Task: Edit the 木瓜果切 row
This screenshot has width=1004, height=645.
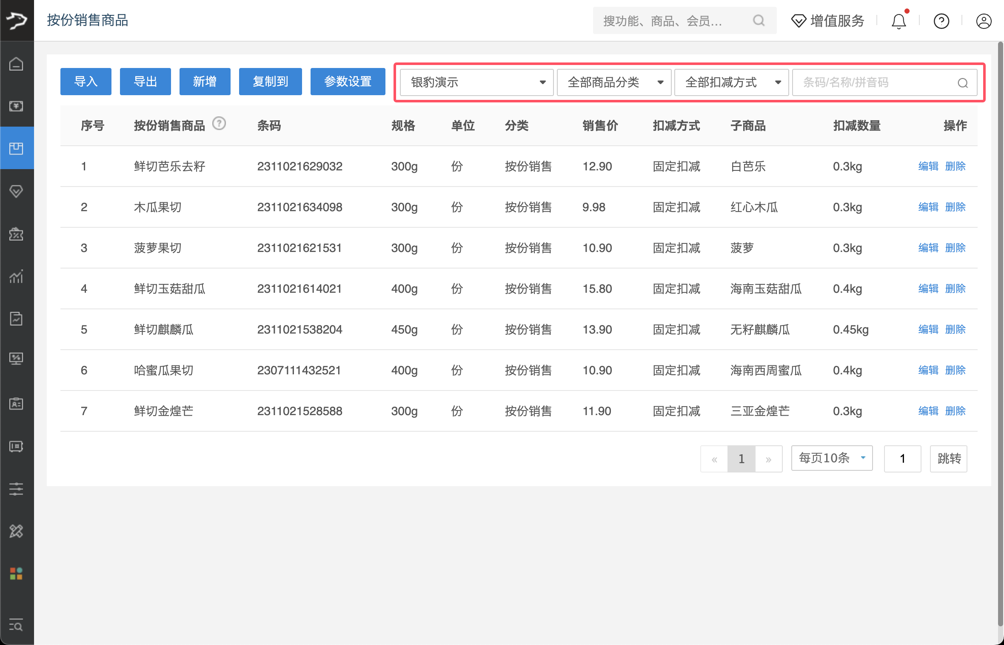Action: (928, 207)
